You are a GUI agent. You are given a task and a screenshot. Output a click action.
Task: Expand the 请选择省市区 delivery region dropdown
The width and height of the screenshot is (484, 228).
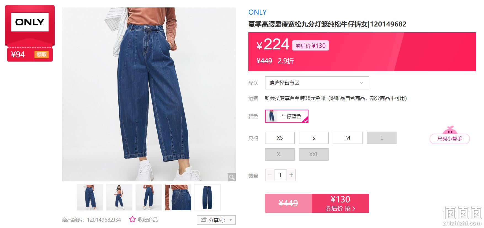(x=317, y=83)
